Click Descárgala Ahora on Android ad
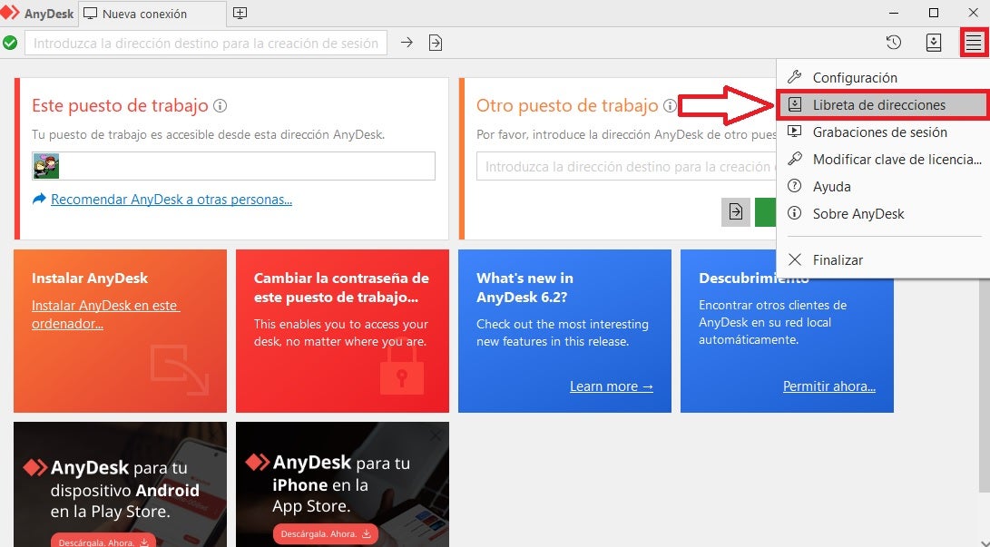This screenshot has height=547, width=990. 103,542
